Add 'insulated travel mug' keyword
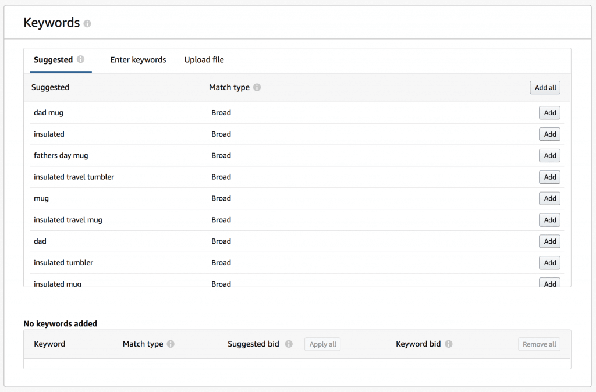596x392 pixels. (549, 220)
